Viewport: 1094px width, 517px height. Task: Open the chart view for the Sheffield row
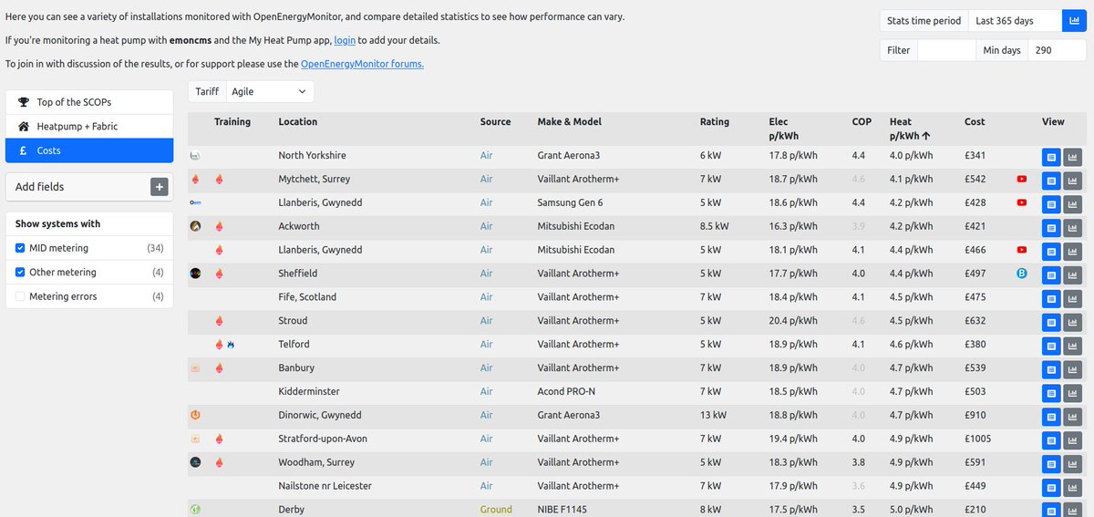tap(1073, 274)
